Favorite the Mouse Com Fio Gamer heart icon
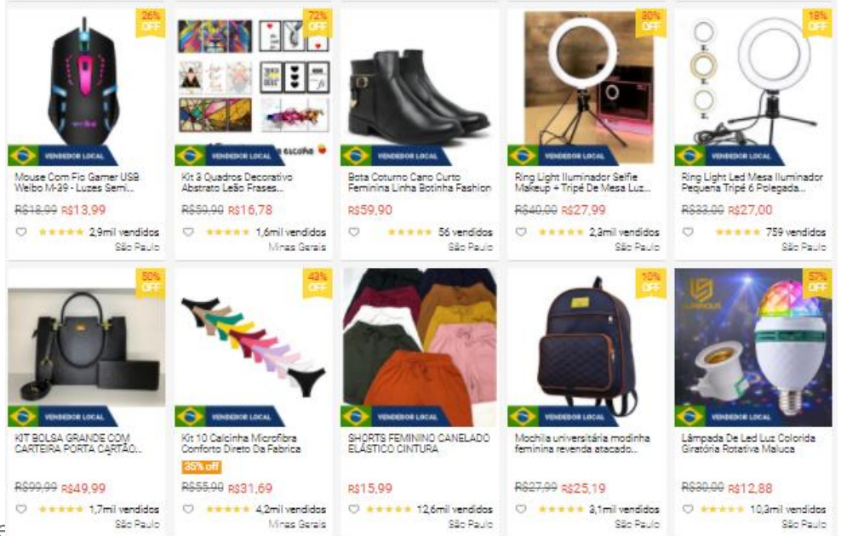 point(21,232)
